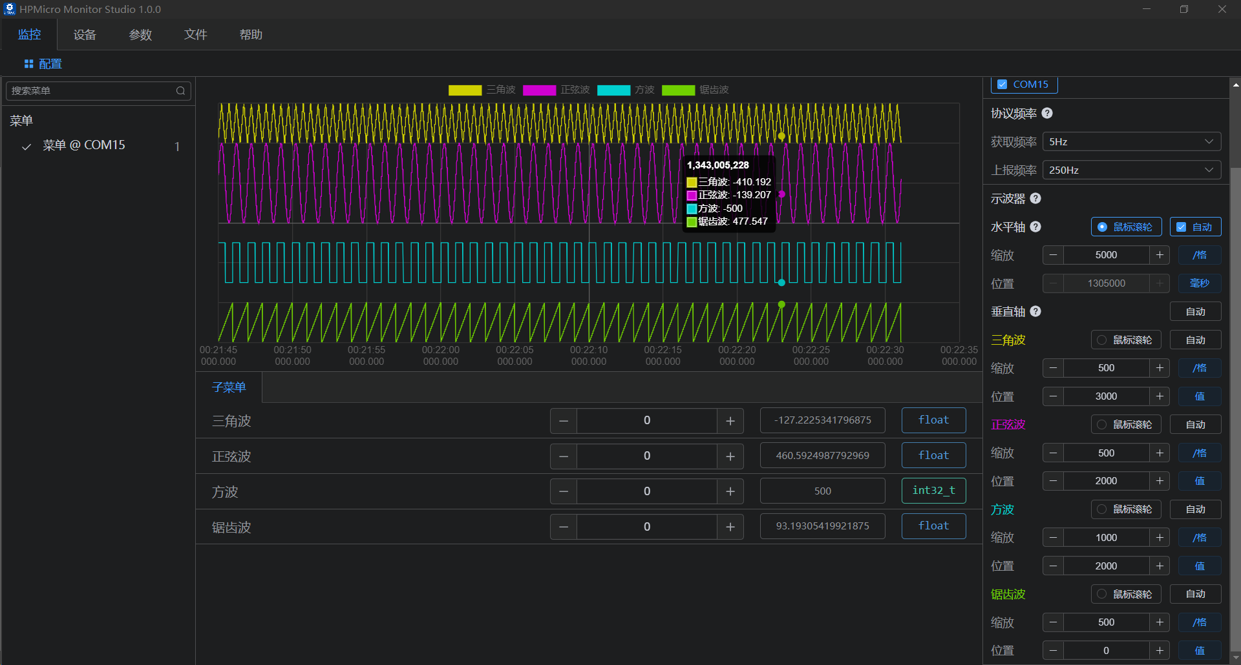Open help icon next to 水平轴

[1035, 227]
